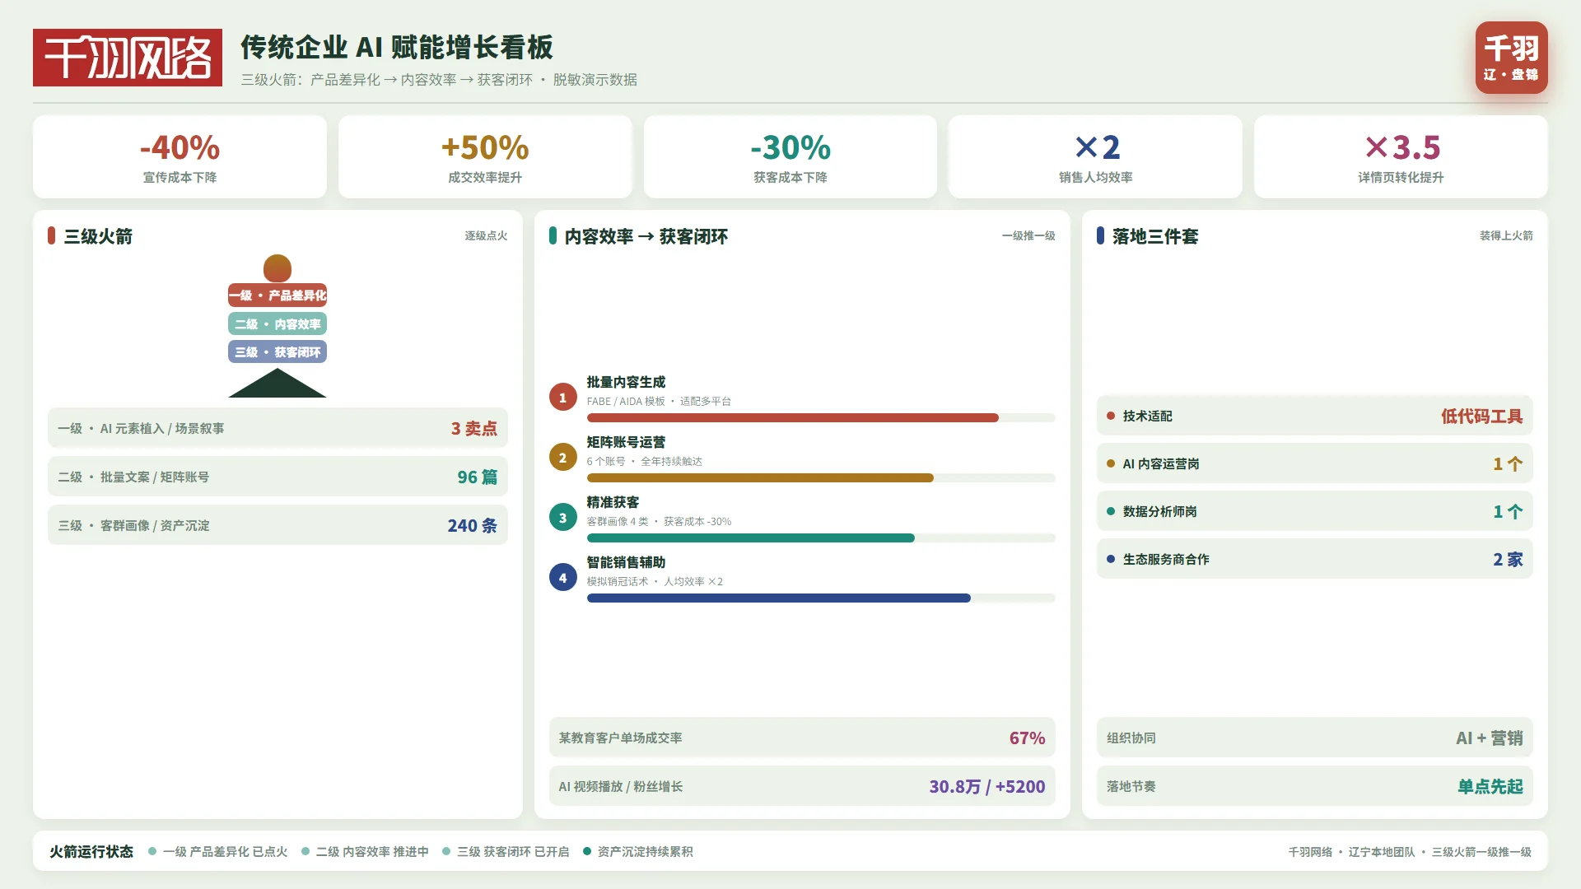Image resolution: width=1581 pixels, height=889 pixels.
Task: Click the 30.8万 / +5200 value
Action: tap(987, 786)
